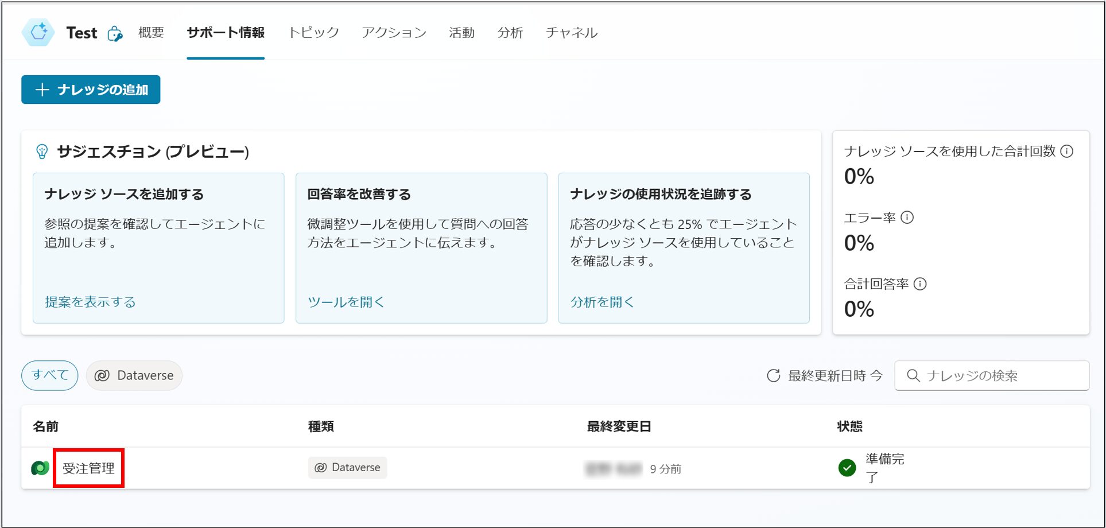Click the green source icon beside 受注管理
The width and height of the screenshot is (1106, 528).
(x=39, y=467)
